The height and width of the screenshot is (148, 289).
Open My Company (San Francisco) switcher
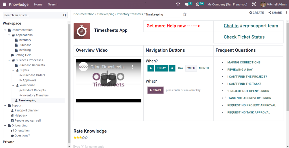(227, 4)
